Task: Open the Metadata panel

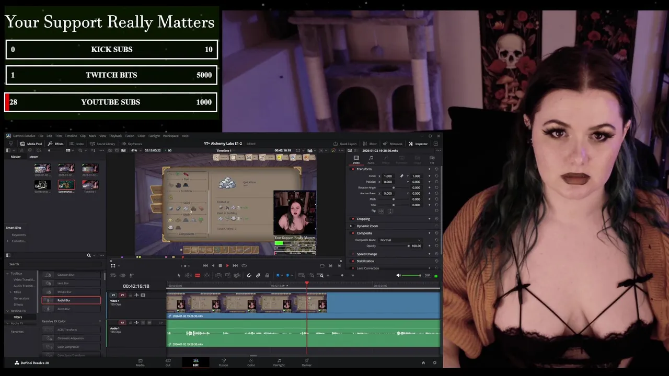Action: tap(393, 144)
